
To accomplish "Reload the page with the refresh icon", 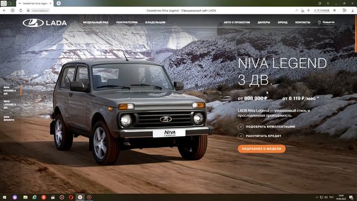I will click(21, 11).
